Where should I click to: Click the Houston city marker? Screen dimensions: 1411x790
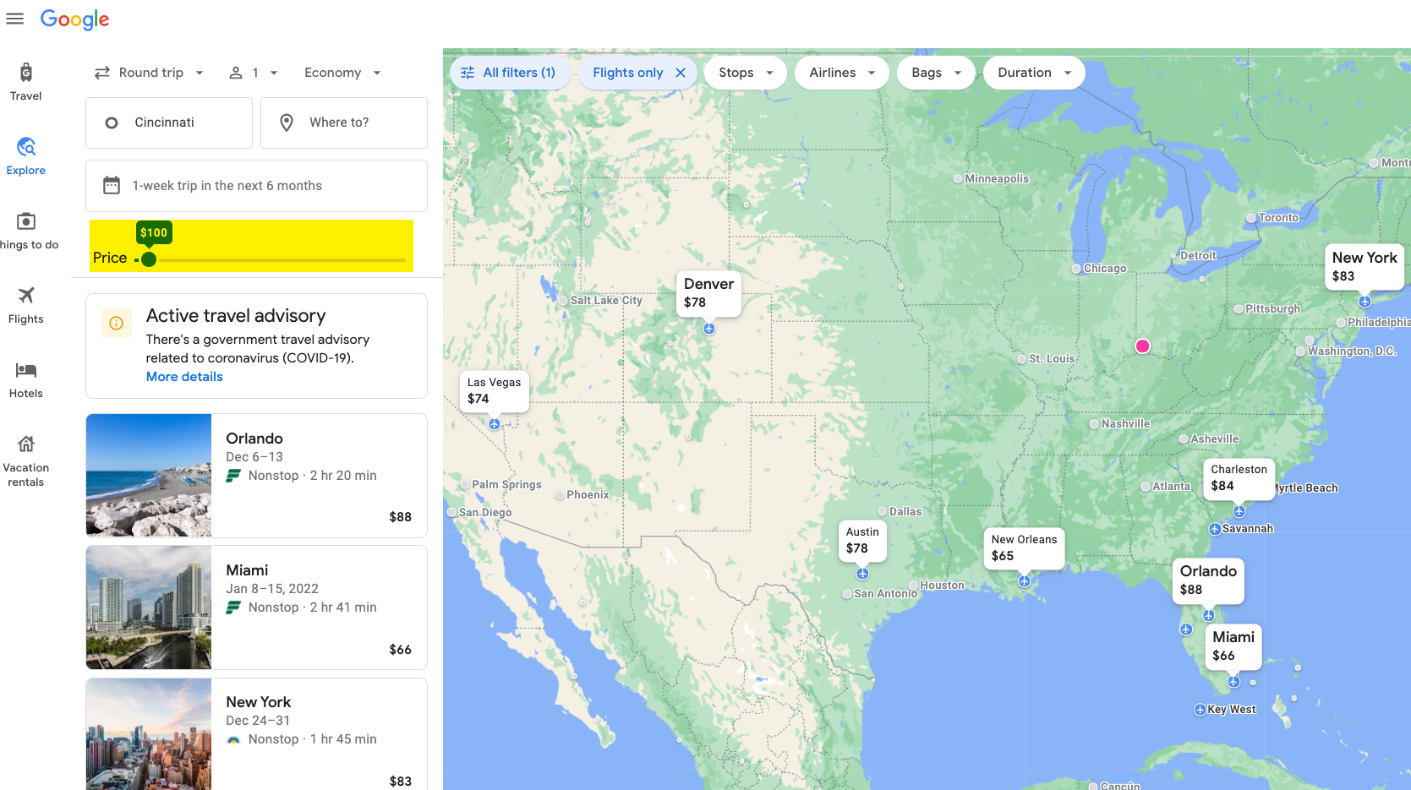913,586
